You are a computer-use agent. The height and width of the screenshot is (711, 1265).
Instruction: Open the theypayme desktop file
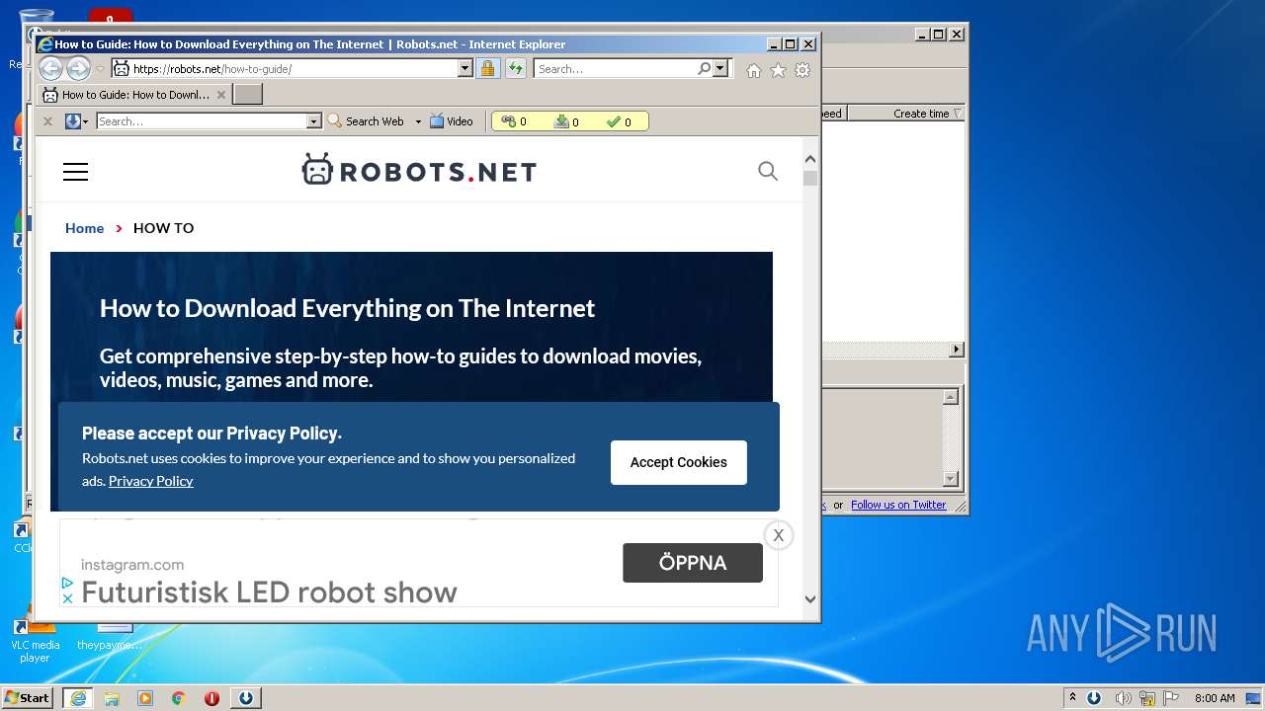111,638
